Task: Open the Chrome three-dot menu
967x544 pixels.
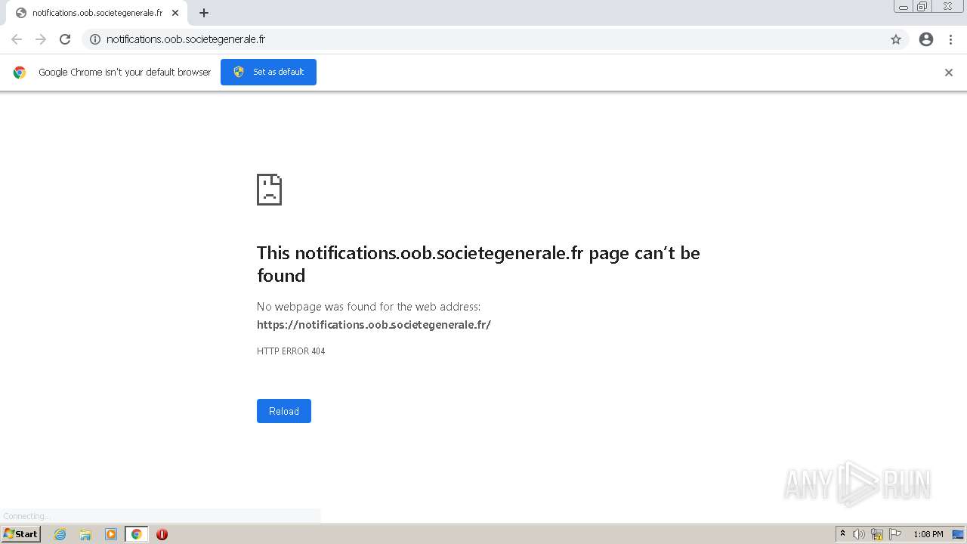Action: [x=951, y=39]
